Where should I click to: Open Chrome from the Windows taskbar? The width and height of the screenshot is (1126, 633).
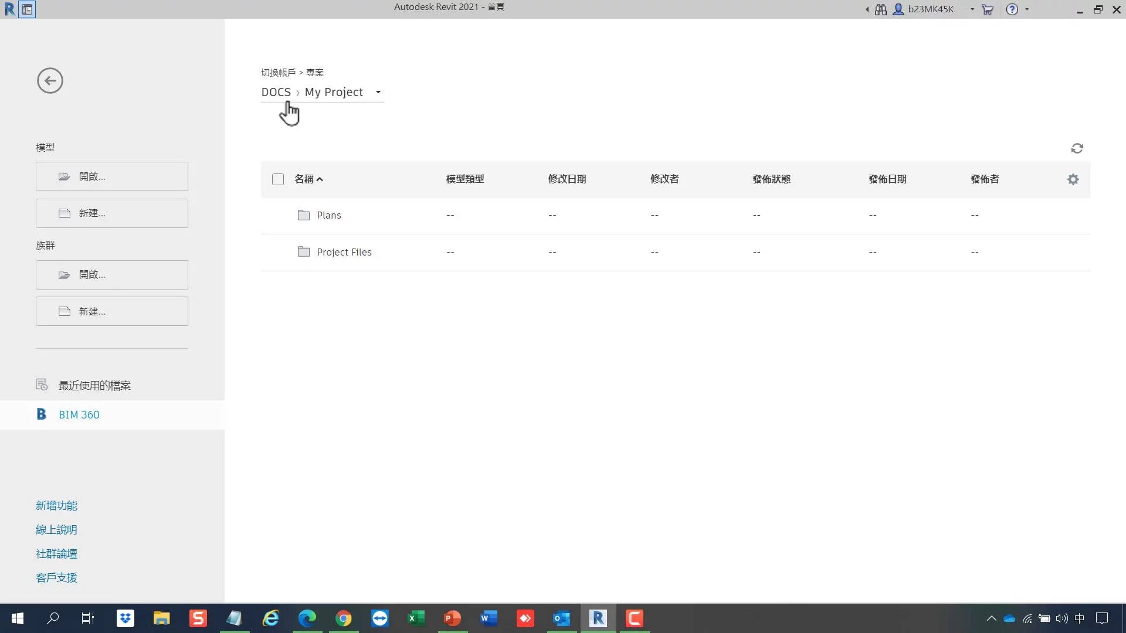tap(344, 618)
